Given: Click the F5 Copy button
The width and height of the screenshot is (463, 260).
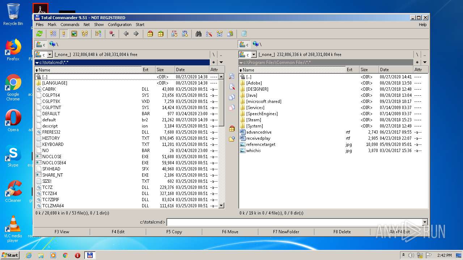Looking at the screenshot, I should click(174, 232).
